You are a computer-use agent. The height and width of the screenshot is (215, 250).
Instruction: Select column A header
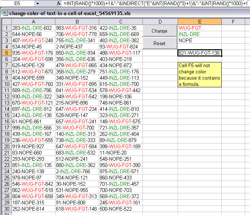(x=33, y=22)
